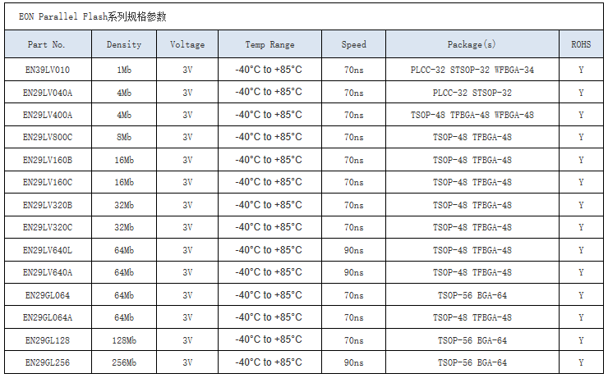The width and height of the screenshot is (608, 378).
Task: Click part number EN29LV040A
Action: pos(47,93)
